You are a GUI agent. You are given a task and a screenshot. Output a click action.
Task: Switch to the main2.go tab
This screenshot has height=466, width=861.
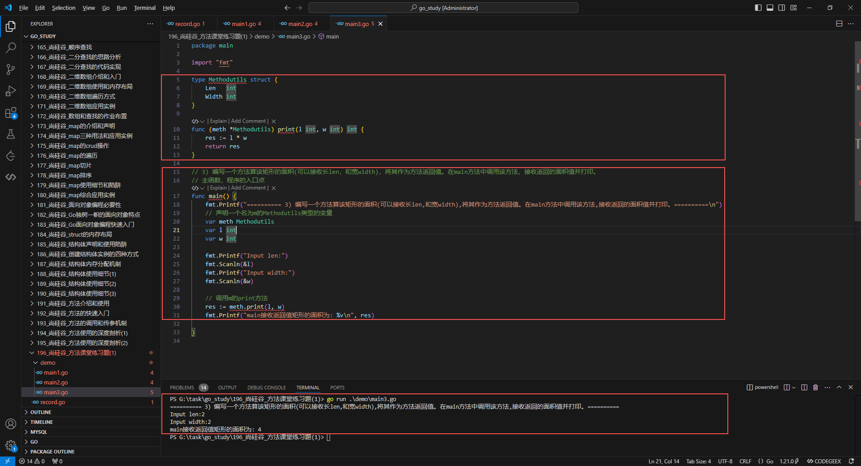302,24
